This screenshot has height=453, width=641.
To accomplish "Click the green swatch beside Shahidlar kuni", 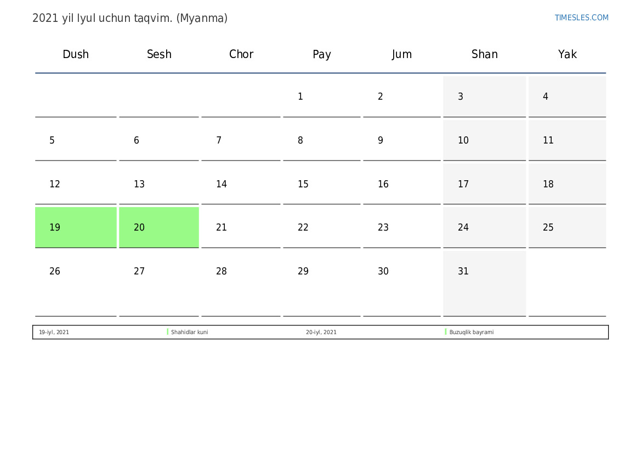I will tap(168, 332).
